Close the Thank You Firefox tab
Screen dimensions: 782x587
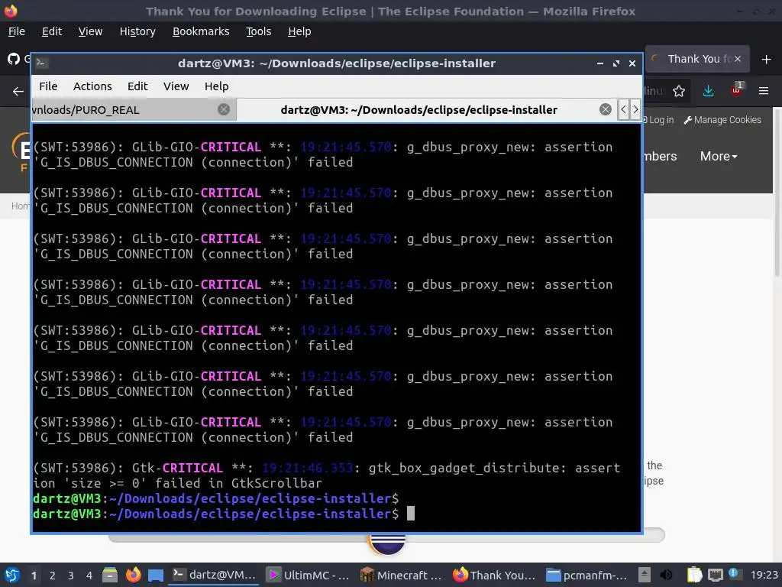pyautogui.click(x=738, y=59)
